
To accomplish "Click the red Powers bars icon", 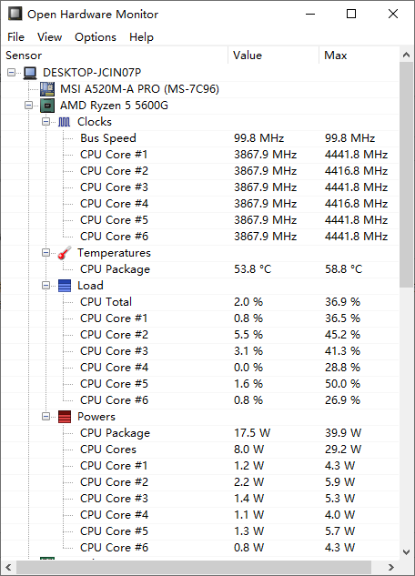I will click(65, 417).
